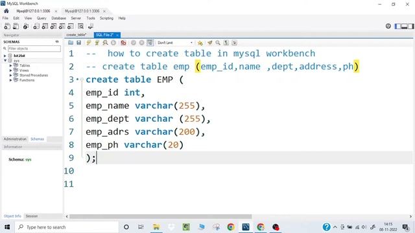Execute the script with the lightning bolt icon
The image size is (415, 233).
click(x=89, y=43)
